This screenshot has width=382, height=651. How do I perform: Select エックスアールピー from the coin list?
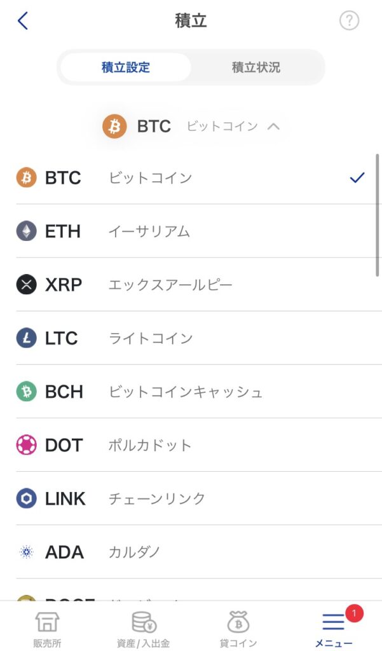pos(170,285)
